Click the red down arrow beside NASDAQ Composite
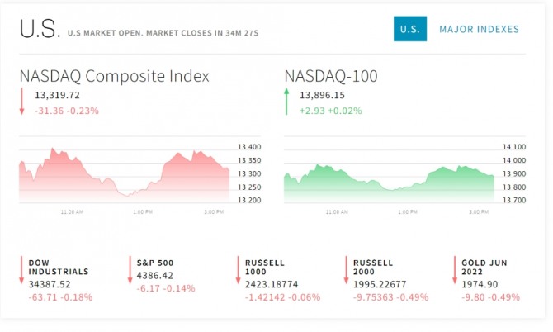Screen dimensions: 553x332 coord(21,102)
